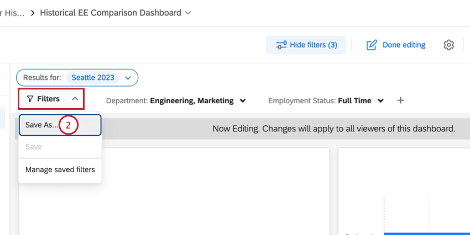Screen dimensions: 470x235
Task: Toggle Hide filters (3) button
Action: pyautogui.click(x=306, y=45)
